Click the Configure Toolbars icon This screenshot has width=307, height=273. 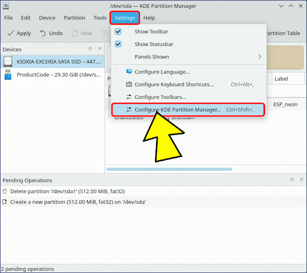129,97
